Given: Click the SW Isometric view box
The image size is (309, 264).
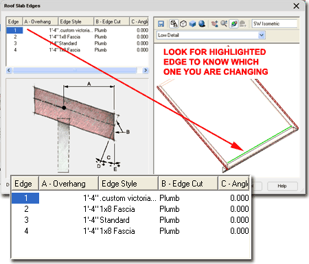Looking at the screenshot, I should pyautogui.click(x=275, y=23).
